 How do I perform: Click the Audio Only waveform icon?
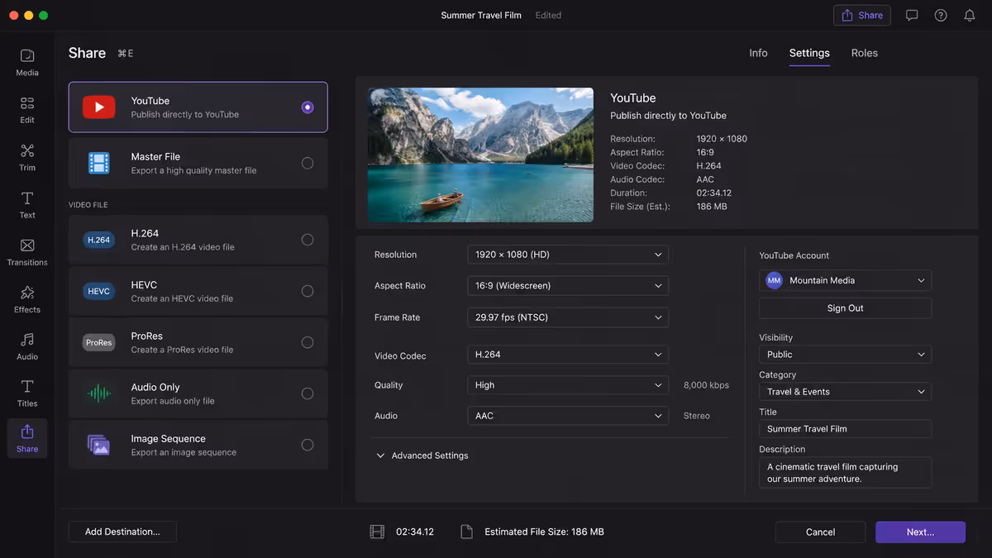click(x=98, y=393)
